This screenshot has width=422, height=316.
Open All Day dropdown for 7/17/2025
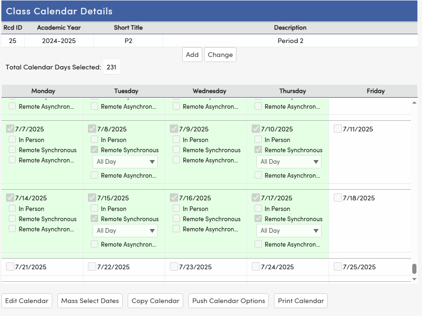(289, 231)
